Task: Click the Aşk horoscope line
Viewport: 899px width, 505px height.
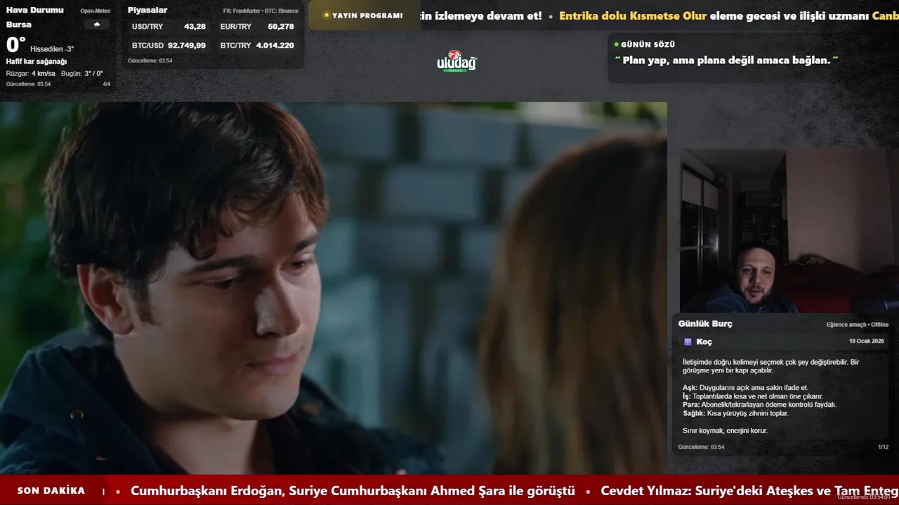Action: point(745,388)
